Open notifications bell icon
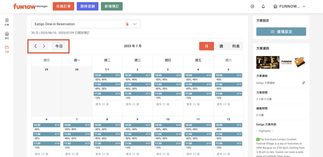 click(263, 7)
